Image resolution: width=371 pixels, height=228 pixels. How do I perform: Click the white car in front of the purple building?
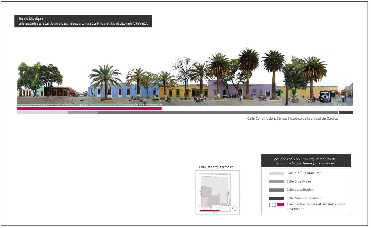tap(228, 96)
